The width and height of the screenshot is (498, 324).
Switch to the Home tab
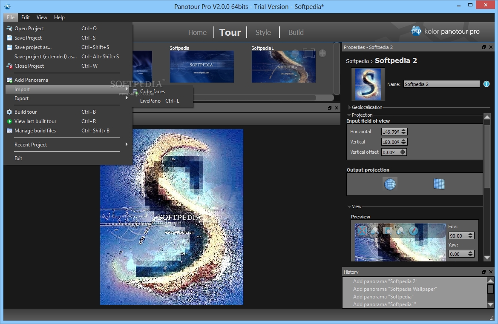[x=197, y=32]
